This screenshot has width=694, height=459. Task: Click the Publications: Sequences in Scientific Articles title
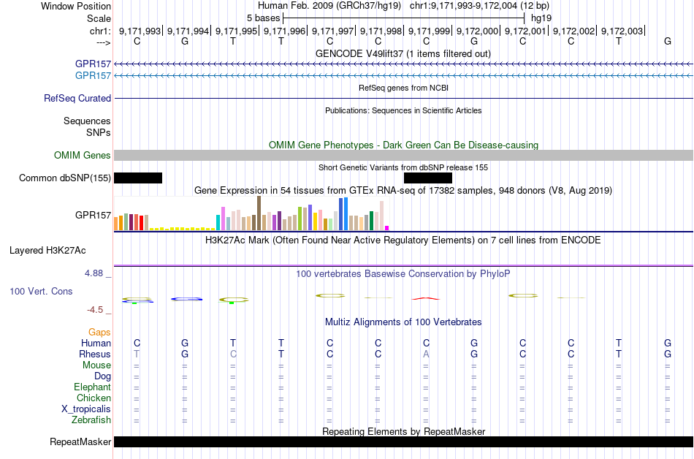pyautogui.click(x=403, y=110)
